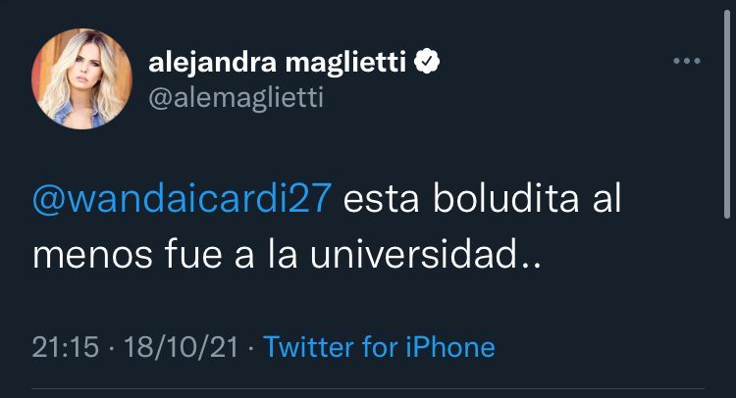Screen dimensions: 736x398
Task: Click the Twitter for iPhone source link
Action: (x=379, y=346)
